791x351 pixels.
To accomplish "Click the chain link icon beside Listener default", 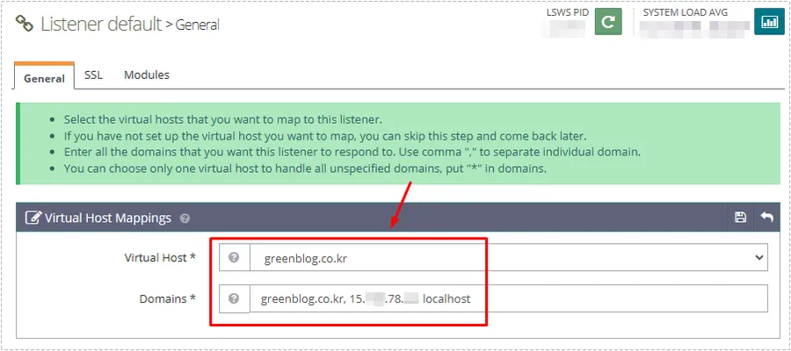I will click(x=25, y=24).
